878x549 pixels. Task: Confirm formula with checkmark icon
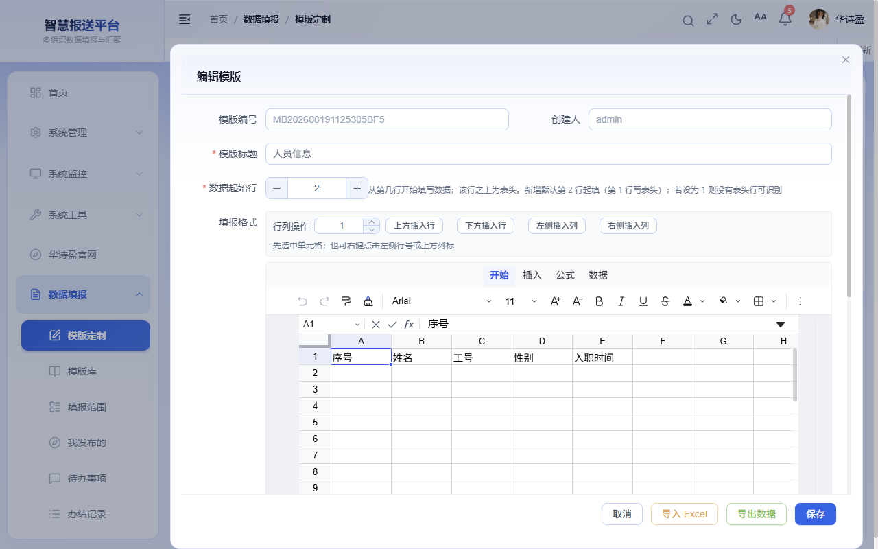tap(392, 325)
